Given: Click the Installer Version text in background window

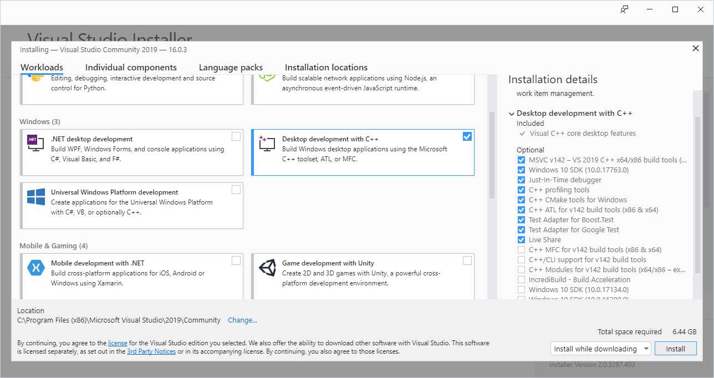Looking at the screenshot, I should pyautogui.click(x=592, y=365).
